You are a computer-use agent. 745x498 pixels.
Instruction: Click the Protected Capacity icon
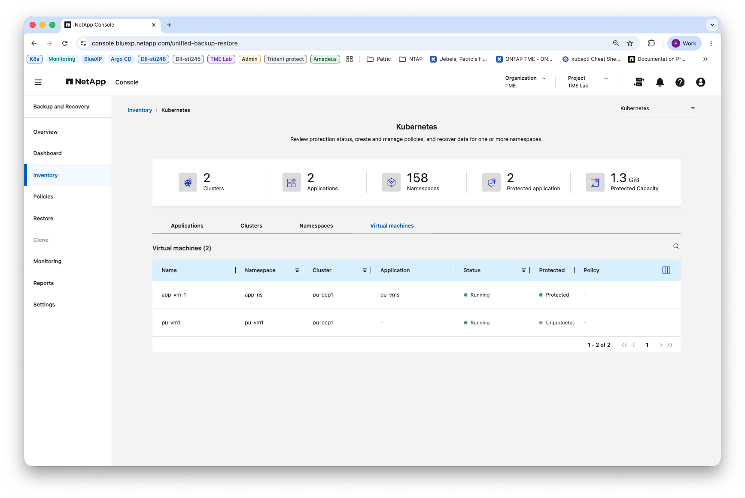pyautogui.click(x=595, y=183)
